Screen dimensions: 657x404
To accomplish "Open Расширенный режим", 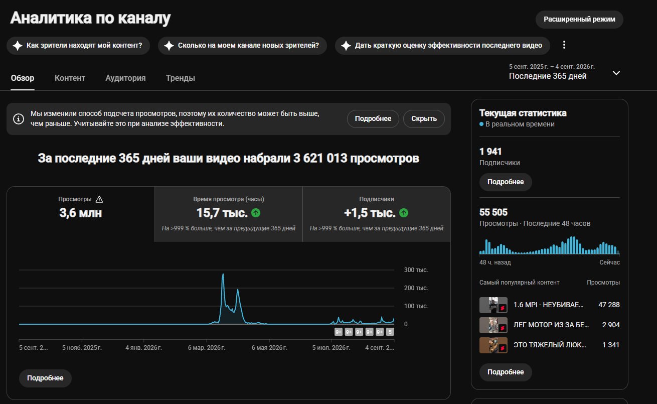I will pos(579,20).
